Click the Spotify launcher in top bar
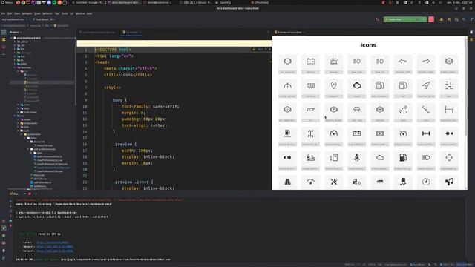Image resolution: width=475 pixels, height=267 pixels. tap(54, 2)
